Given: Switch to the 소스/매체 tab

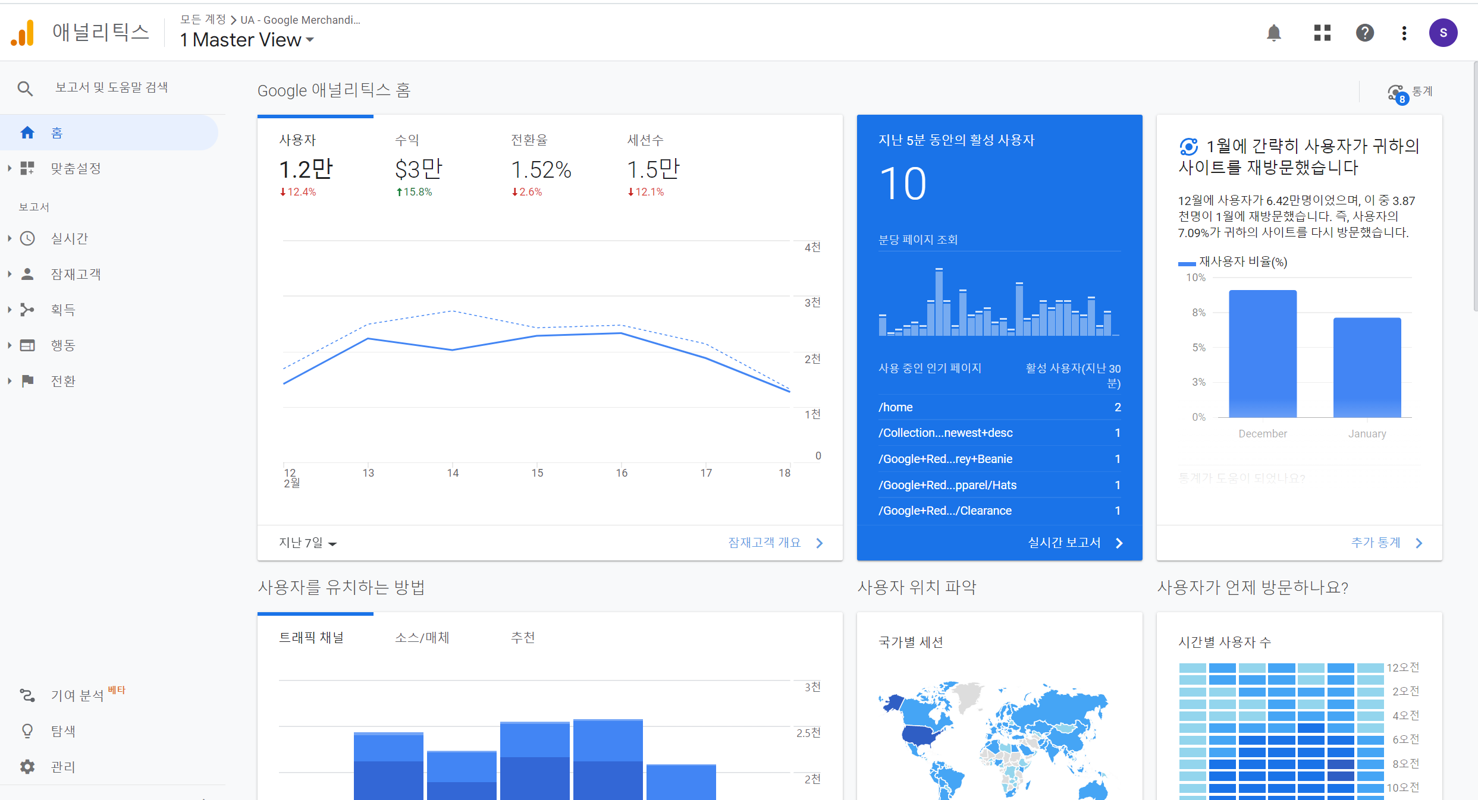Looking at the screenshot, I should click(422, 638).
